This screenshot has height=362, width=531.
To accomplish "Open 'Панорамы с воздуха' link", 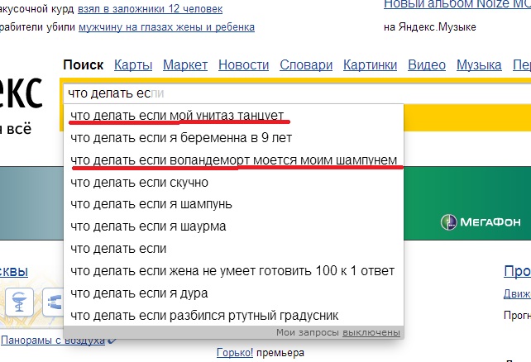I will [53, 340].
